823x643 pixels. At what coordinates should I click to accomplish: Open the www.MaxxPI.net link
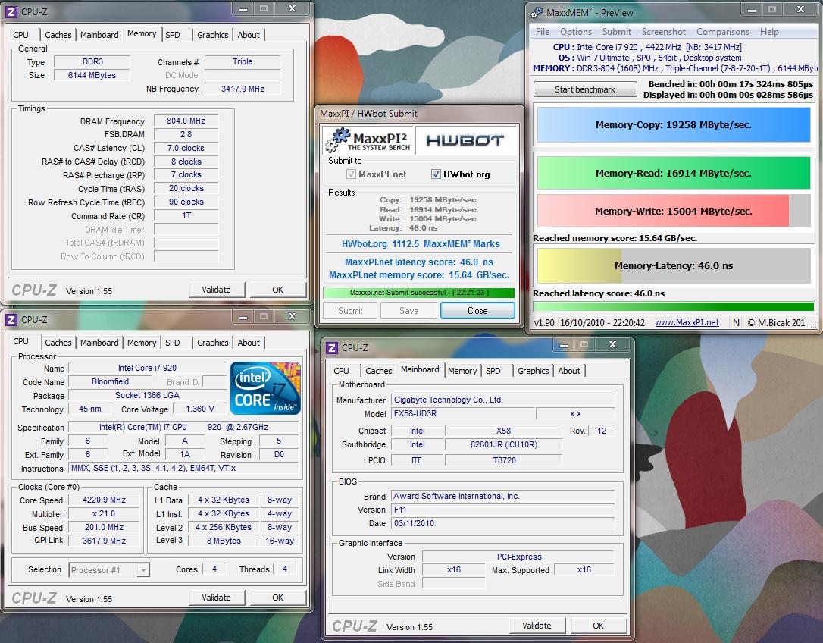coord(687,322)
